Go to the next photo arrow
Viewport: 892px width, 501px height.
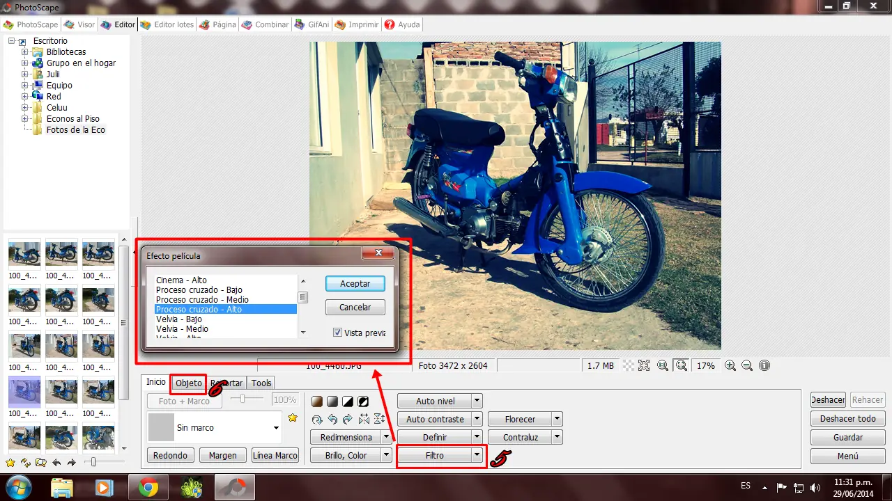coord(71,463)
